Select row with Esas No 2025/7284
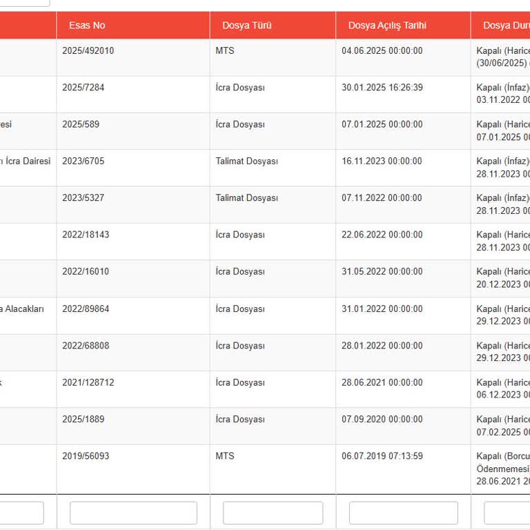Image resolution: width=530 pixels, height=530 pixels. tap(265, 95)
